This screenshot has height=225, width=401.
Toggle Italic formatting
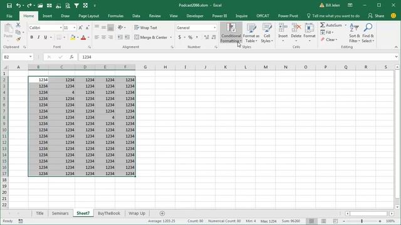[x=39, y=37]
